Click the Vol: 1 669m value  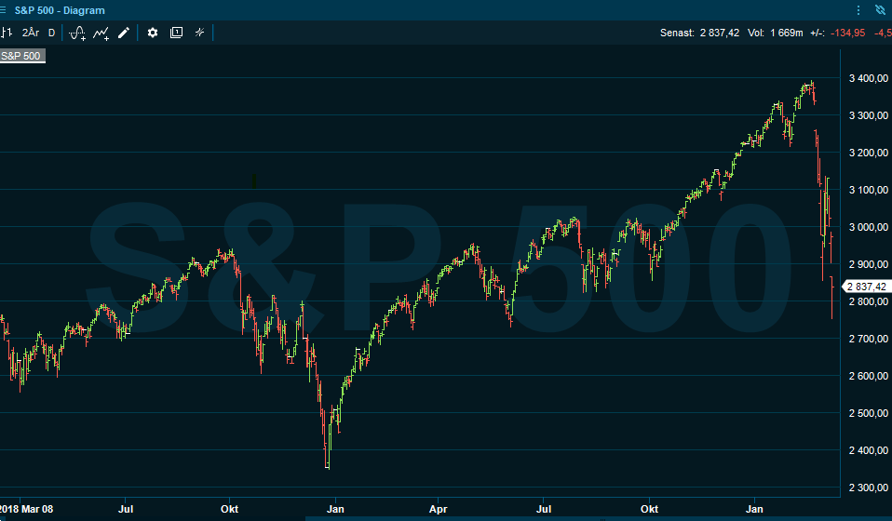pos(776,33)
